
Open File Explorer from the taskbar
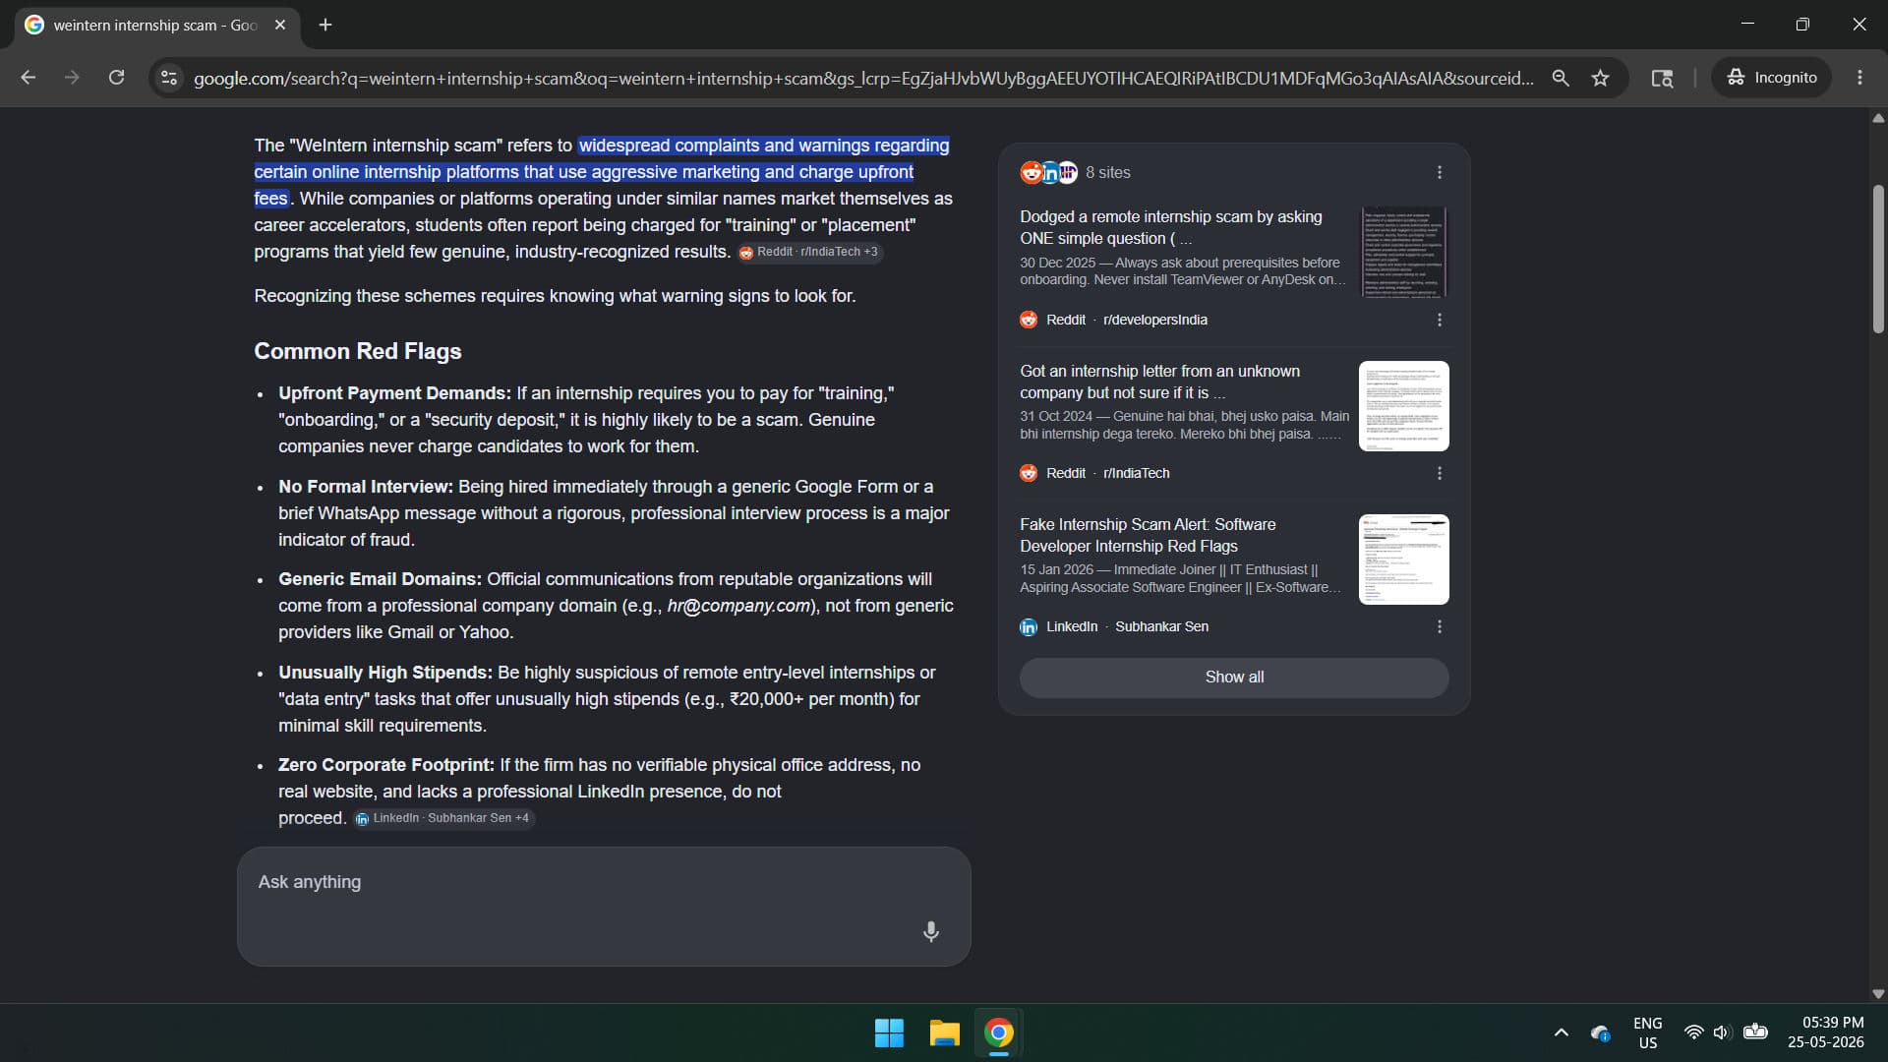tap(944, 1032)
